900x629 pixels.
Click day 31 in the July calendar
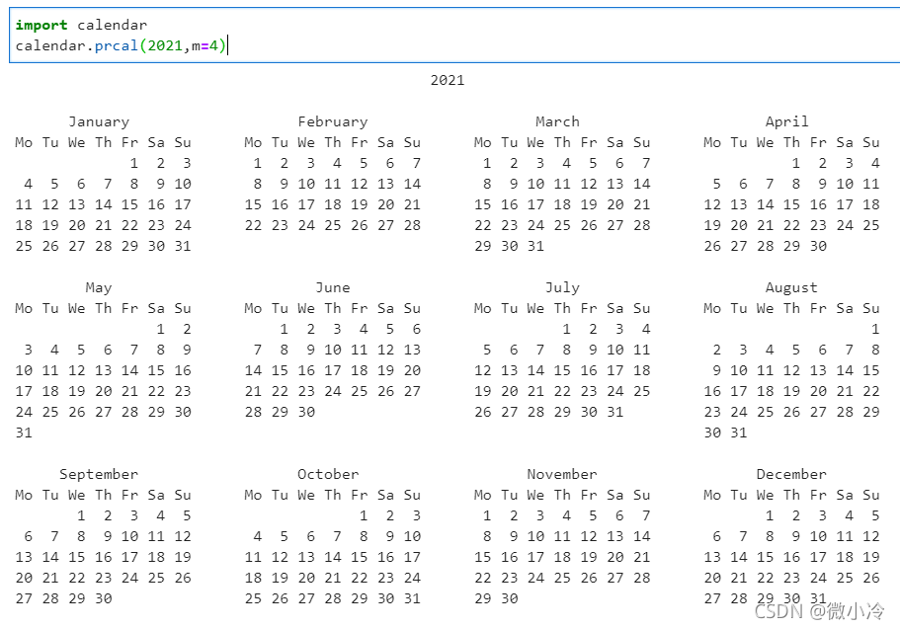tap(615, 412)
